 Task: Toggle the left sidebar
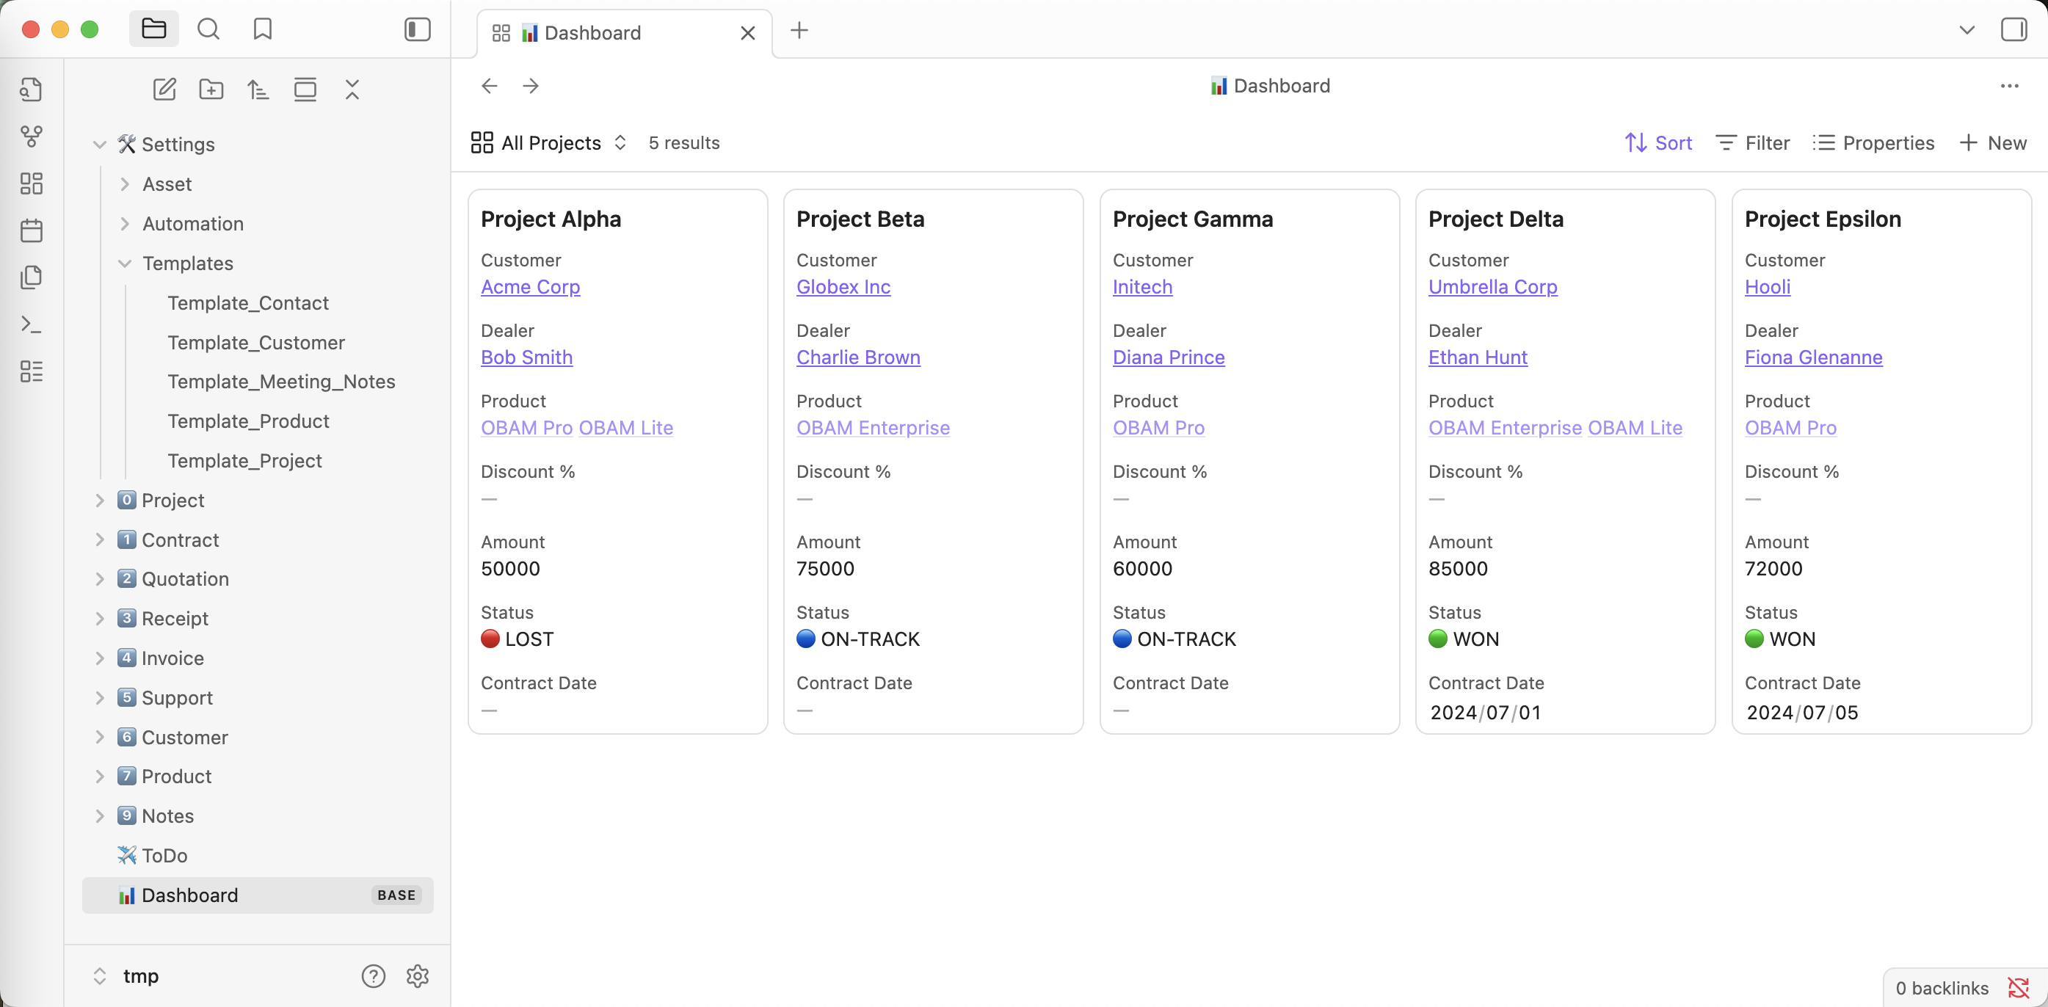418,29
